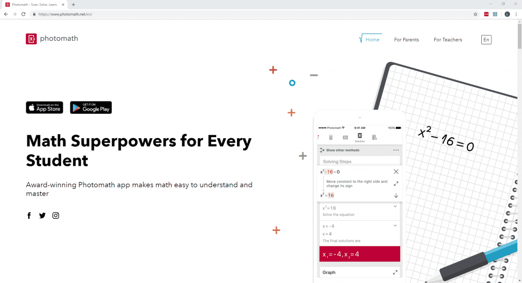Bookmark this page with the star icon
Screen dimensions: 522x283
tap(475, 14)
